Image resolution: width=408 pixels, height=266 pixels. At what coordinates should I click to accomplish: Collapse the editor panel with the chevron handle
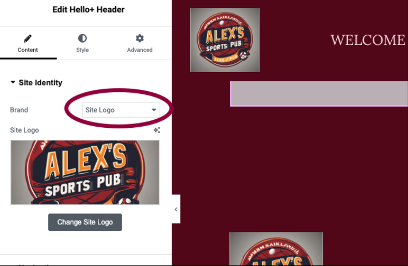[x=176, y=209]
